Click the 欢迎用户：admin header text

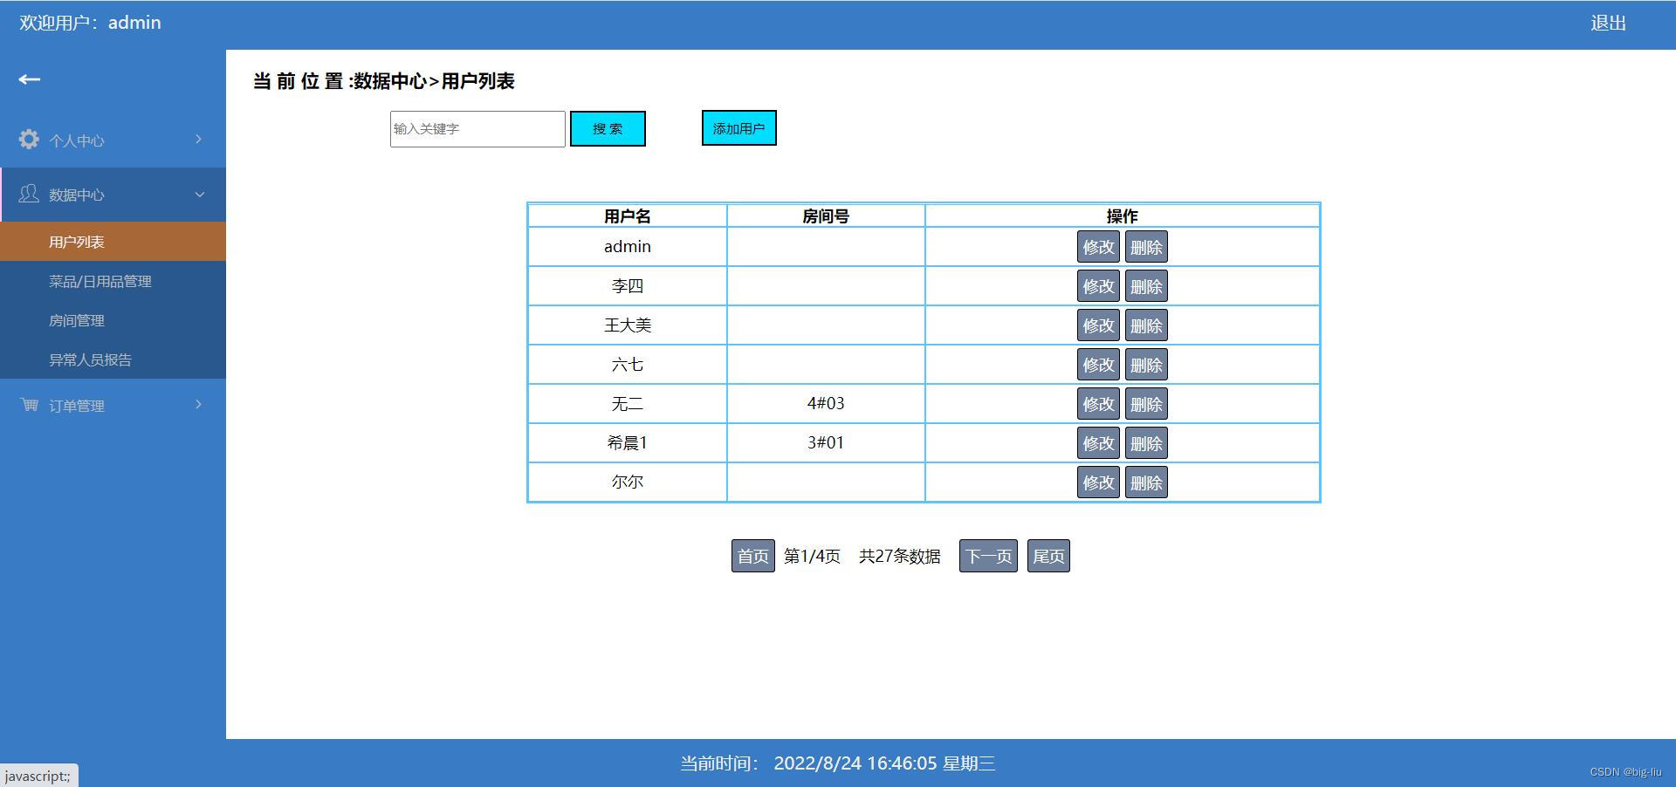point(90,23)
